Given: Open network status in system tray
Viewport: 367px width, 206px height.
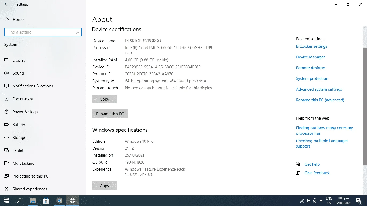Looking at the screenshot, I should click(302, 201).
